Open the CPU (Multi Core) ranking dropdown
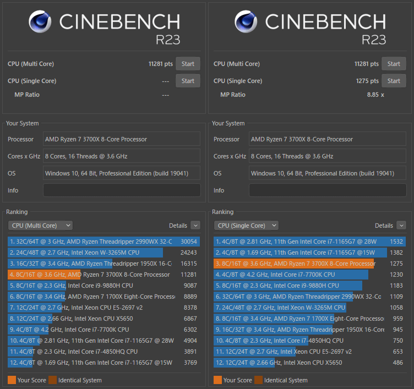 pyautogui.click(x=40, y=225)
